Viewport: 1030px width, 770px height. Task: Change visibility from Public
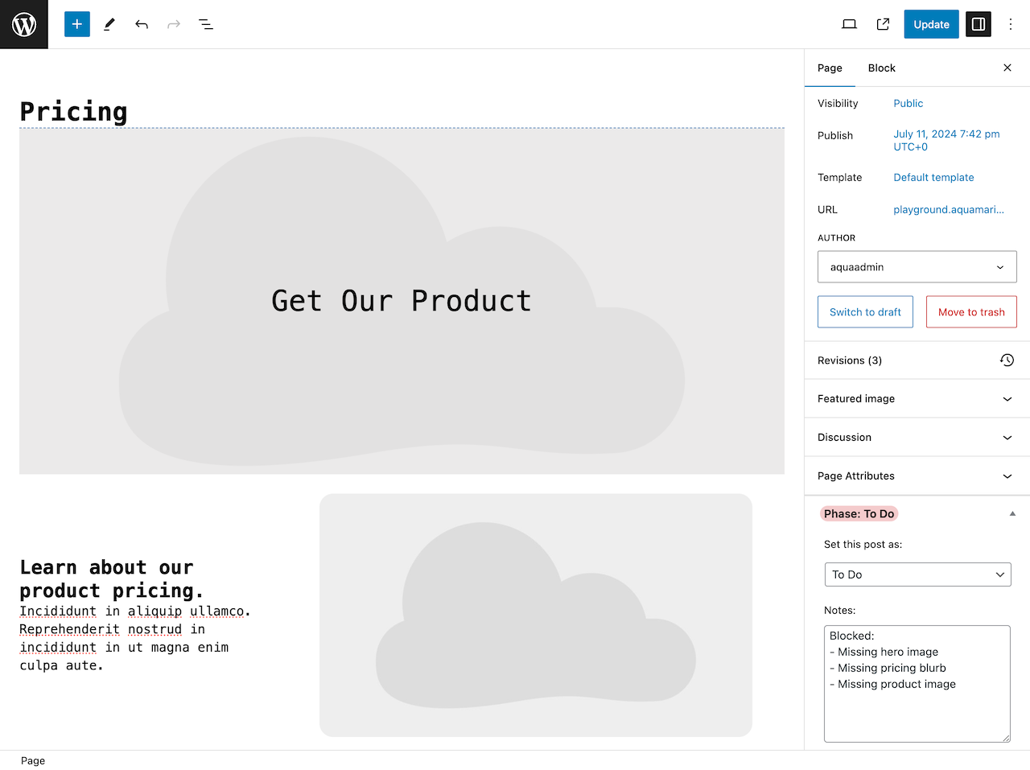(908, 103)
